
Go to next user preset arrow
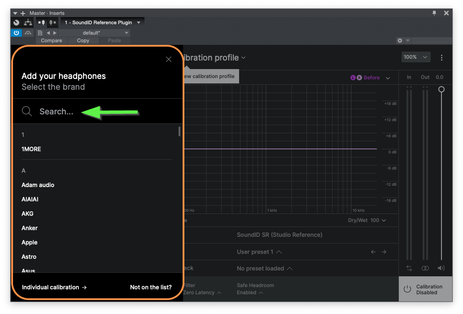point(384,252)
